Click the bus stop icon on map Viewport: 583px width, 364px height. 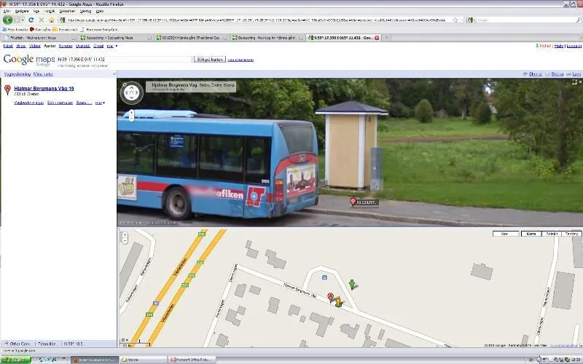point(324,277)
